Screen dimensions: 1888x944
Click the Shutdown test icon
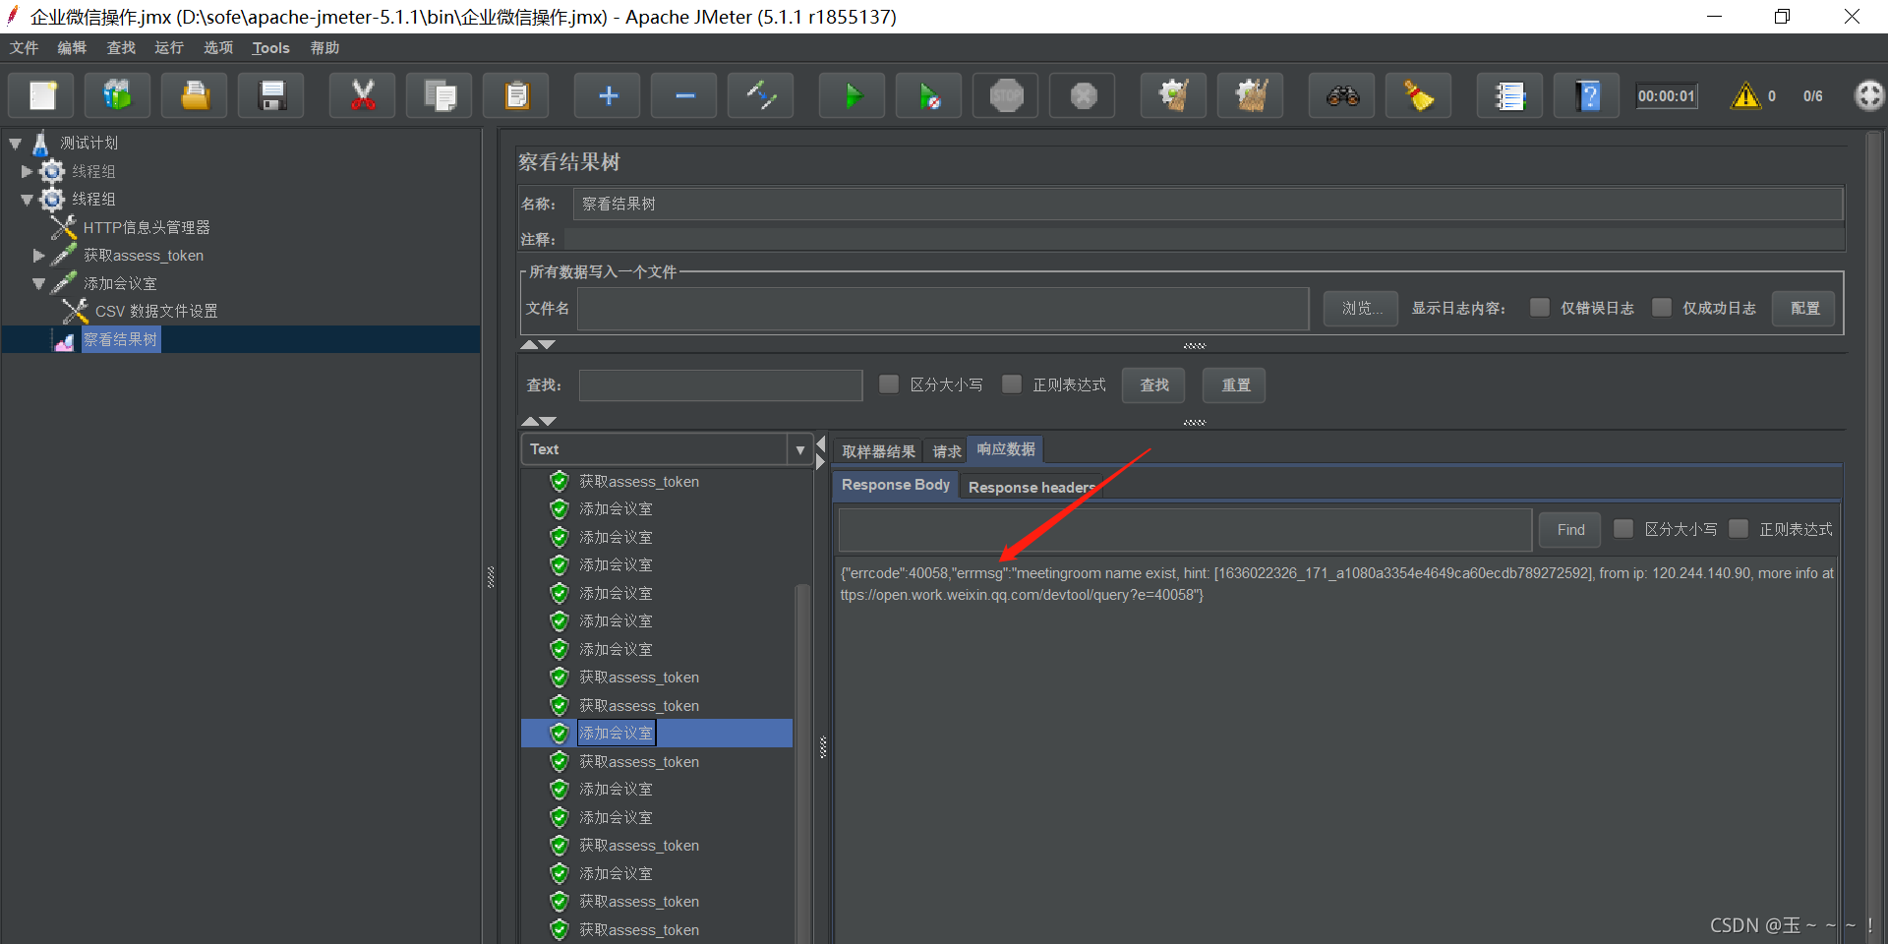pyautogui.click(x=1083, y=95)
